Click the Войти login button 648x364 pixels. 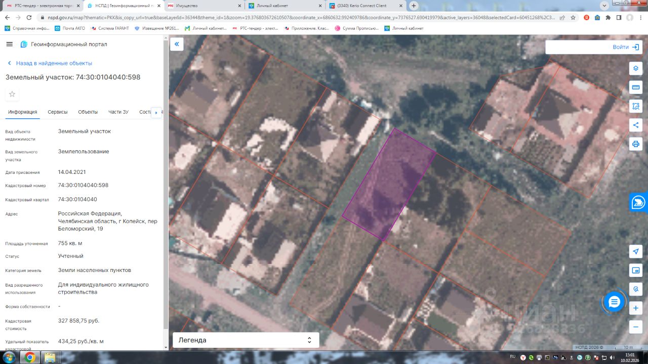tap(625, 47)
